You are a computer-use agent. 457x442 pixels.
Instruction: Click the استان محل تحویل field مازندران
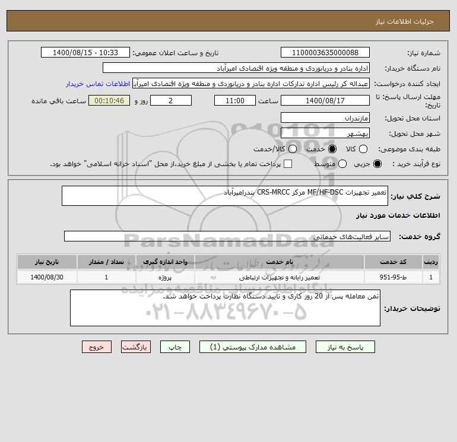(x=325, y=117)
